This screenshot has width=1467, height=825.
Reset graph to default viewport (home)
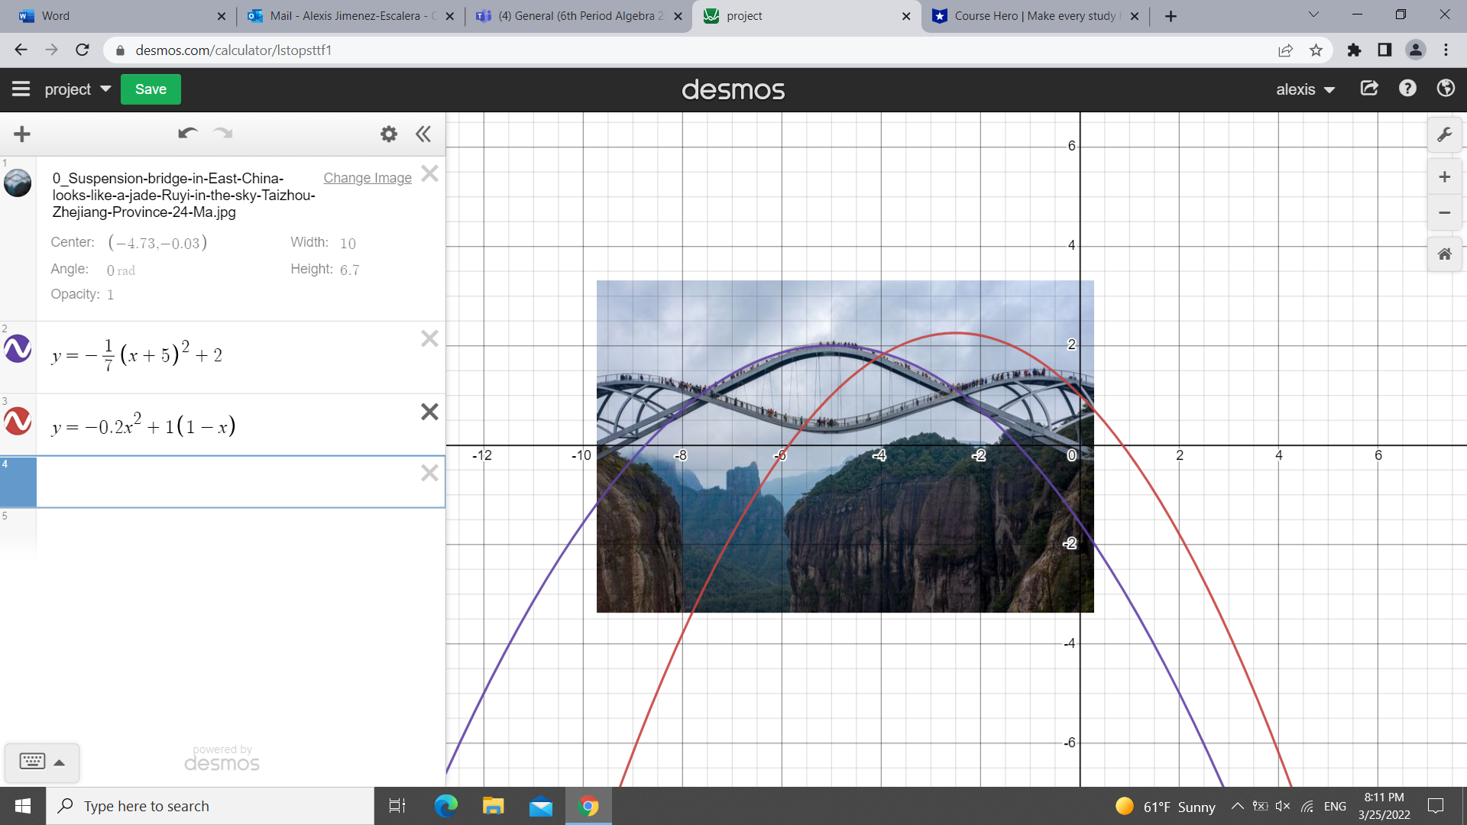click(x=1444, y=254)
